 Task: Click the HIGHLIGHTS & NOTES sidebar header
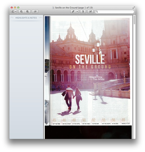26,18
